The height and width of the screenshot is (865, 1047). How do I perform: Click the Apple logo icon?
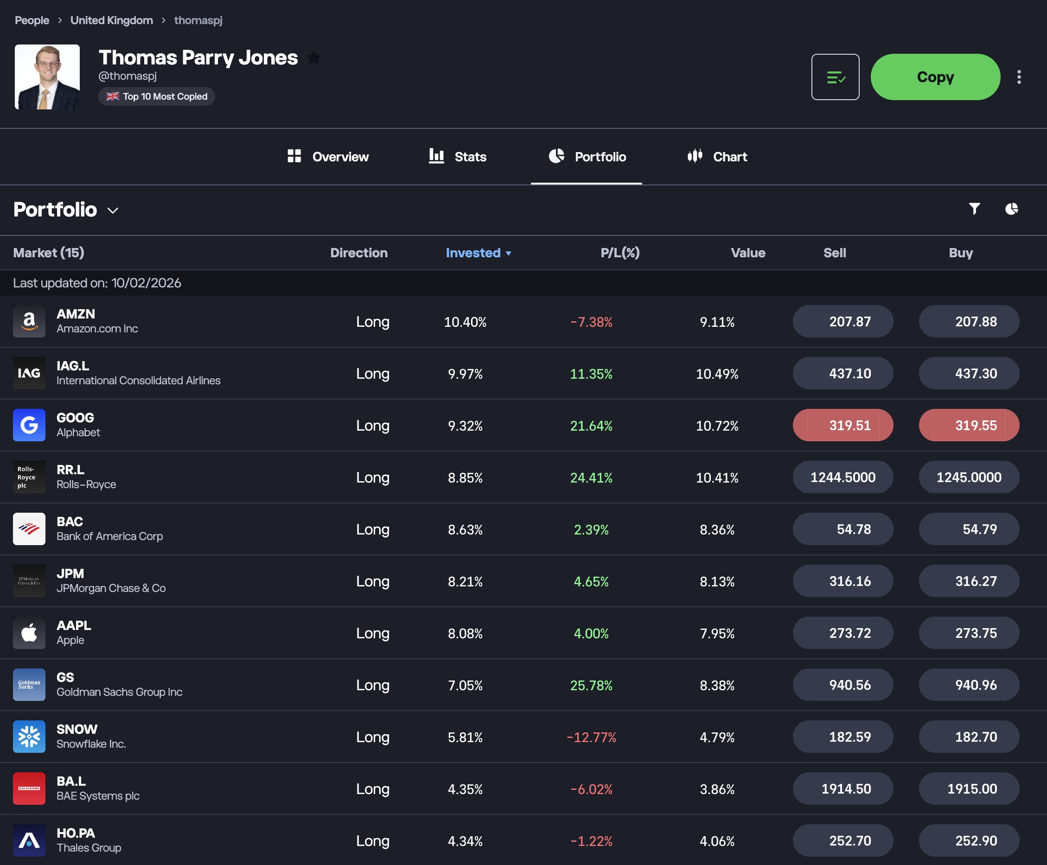click(x=29, y=633)
